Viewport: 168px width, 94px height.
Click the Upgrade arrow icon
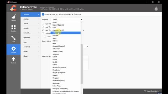(x=13, y=59)
